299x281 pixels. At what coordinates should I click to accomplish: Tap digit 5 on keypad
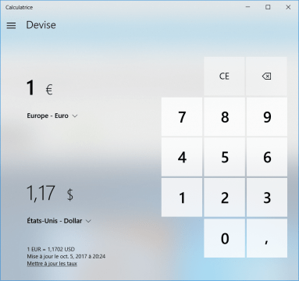pyautogui.click(x=224, y=157)
